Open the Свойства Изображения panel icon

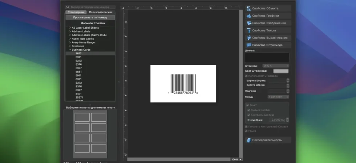point(249,23)
